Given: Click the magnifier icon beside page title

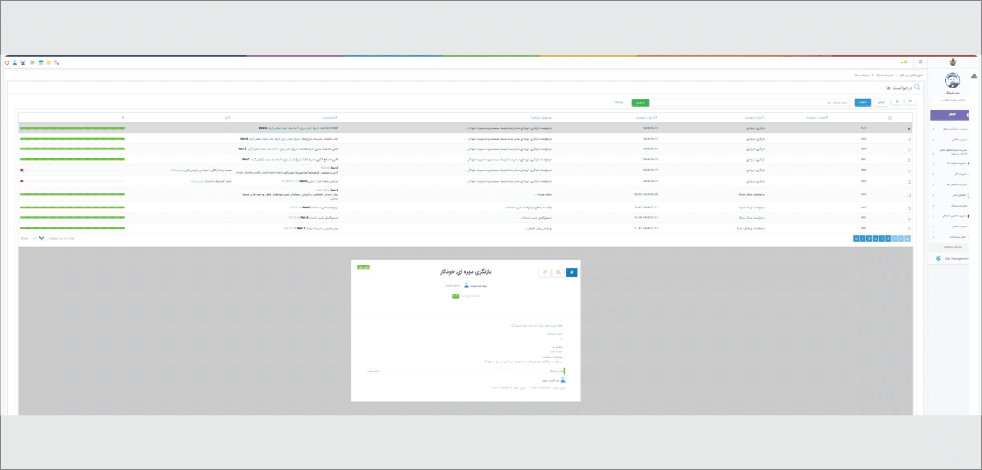Looking at the screenshot, I should point(917,87).
